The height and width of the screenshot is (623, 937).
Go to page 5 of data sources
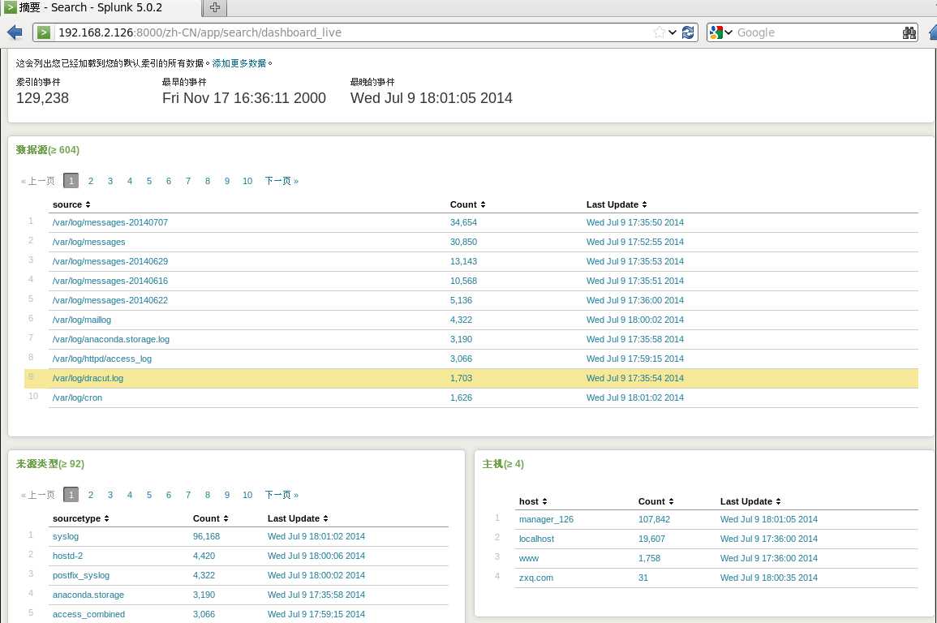(148, 181)
